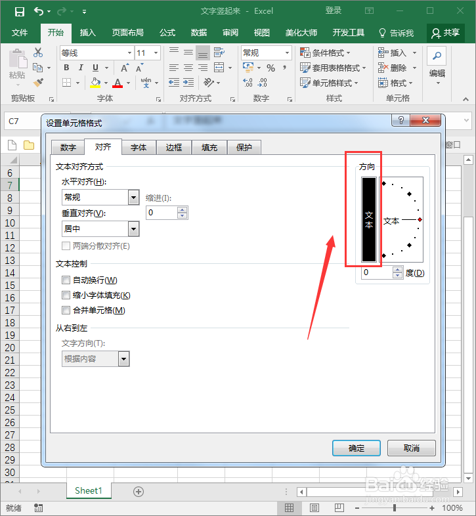Click the dialog help question mark button

pos(400,120)
